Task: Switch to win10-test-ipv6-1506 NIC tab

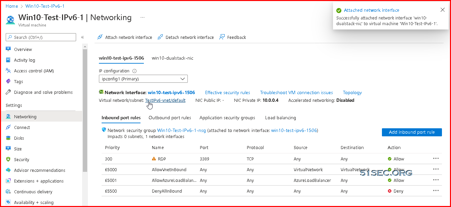Action: pos(121,58)
